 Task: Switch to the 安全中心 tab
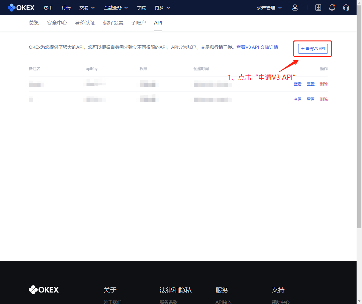(x=57, y=23)
